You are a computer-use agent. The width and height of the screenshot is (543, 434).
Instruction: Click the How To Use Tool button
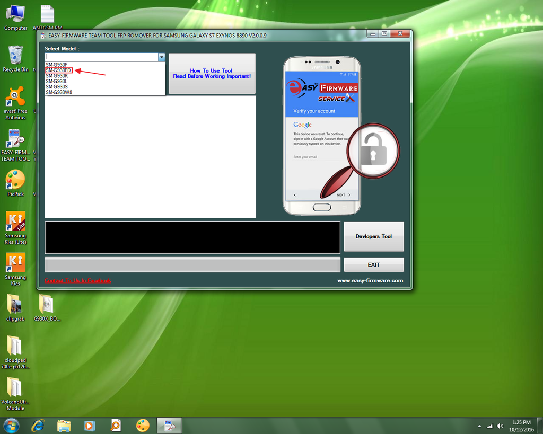click(x=212, y=74)
